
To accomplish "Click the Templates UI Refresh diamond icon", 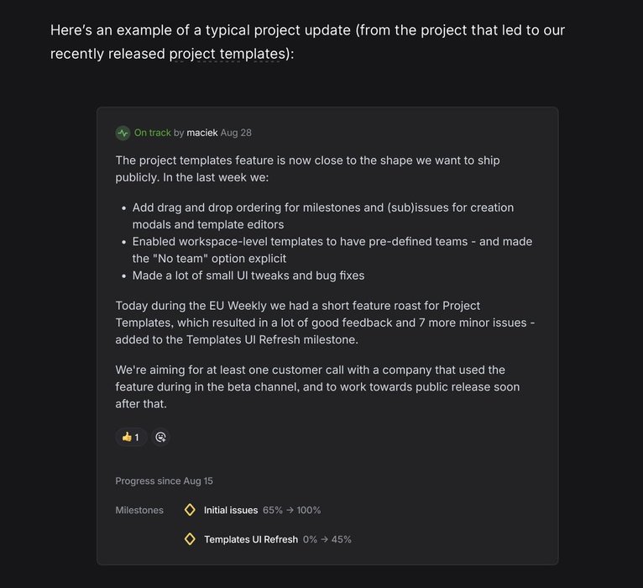I will click(x=190, y=539).
